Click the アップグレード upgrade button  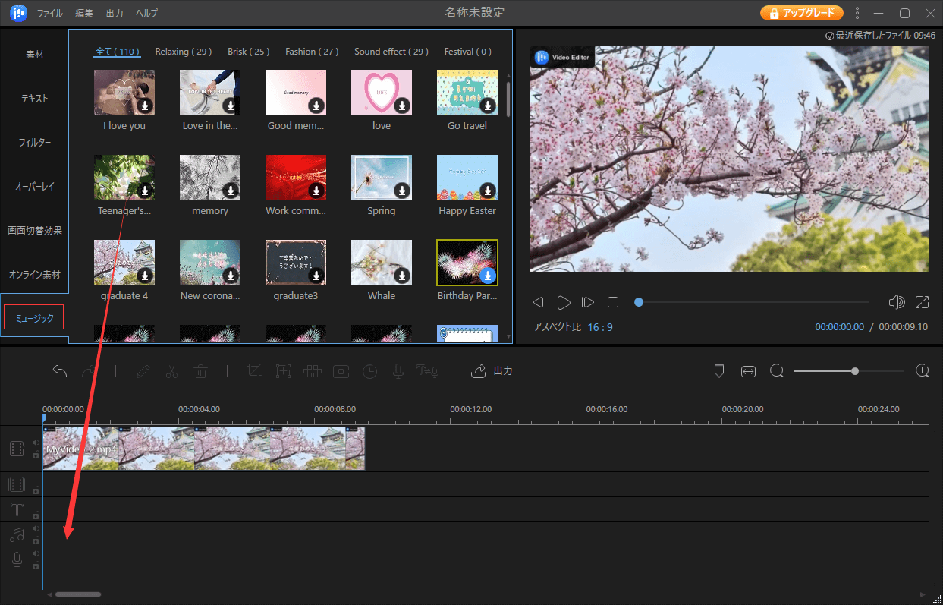[x=802, y=13]
